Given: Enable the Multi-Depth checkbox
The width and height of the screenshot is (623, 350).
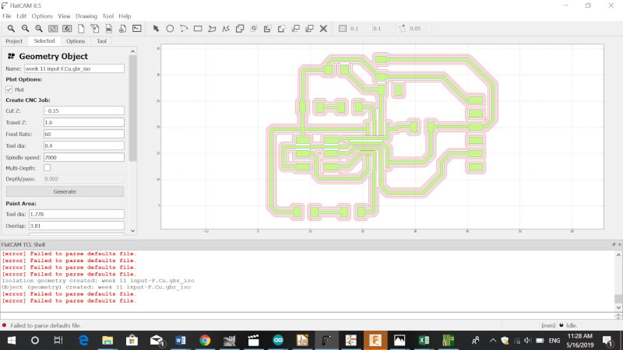Looking at the screenshot, I should [47, 168].
